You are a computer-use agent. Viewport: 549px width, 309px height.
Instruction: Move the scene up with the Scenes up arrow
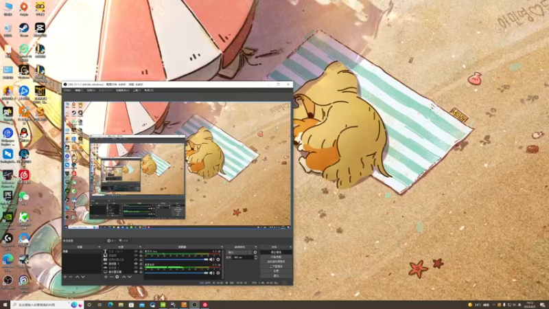click(77, 277)
